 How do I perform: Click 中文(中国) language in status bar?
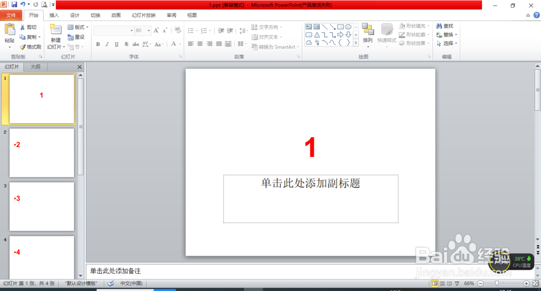(x=131, y=283)
